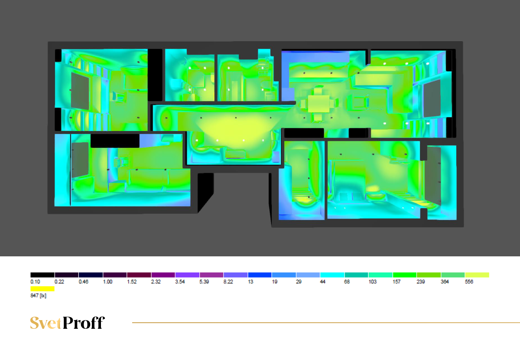Select the maroon 1.52 lx swatch
Viewport: 520px width, 347px height.
[139, 275]
